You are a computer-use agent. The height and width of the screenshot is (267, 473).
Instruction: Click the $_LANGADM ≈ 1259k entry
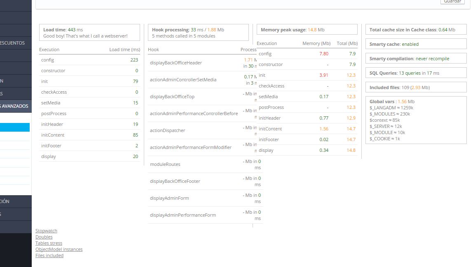391,108
